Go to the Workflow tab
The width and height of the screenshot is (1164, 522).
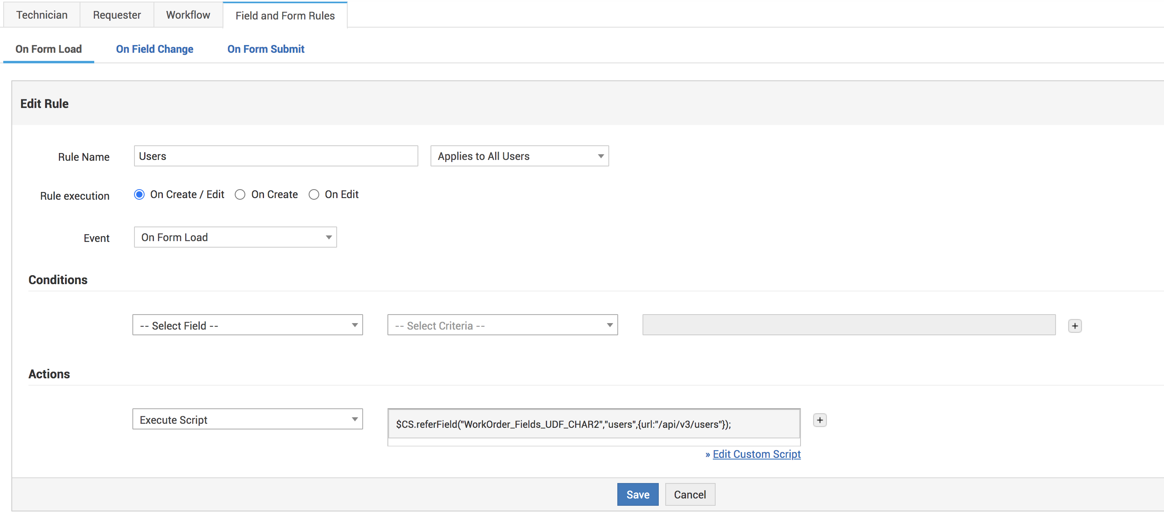(188, 15)
